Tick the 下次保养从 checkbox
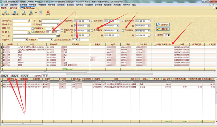The height and width of the screenshot is (127, 217). coord(123,30)
